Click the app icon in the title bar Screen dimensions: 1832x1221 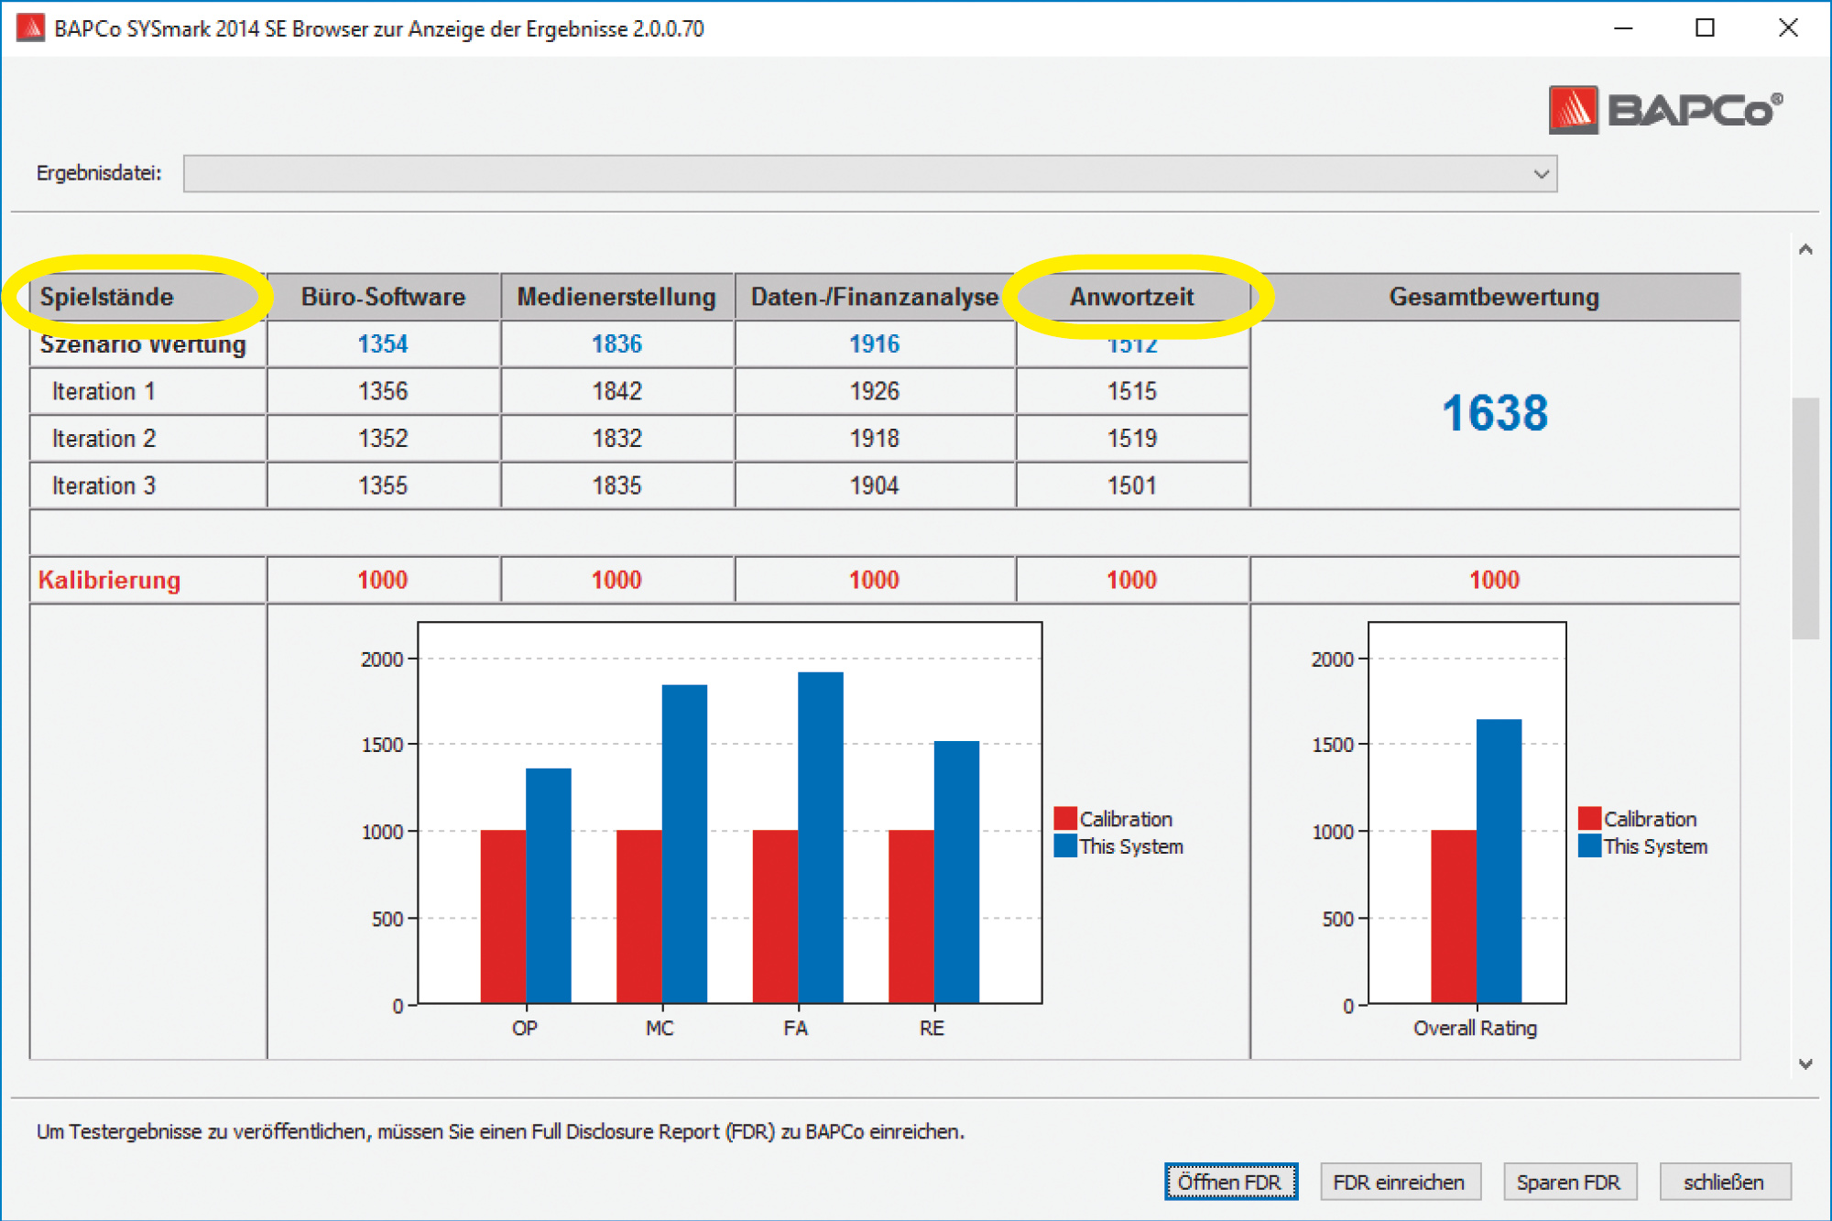tap(29, 27)
